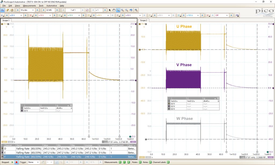Image resolution: width=275 pixels, height=165 pixels.
Task: Open the Edit menu
Action: point(10,6)
